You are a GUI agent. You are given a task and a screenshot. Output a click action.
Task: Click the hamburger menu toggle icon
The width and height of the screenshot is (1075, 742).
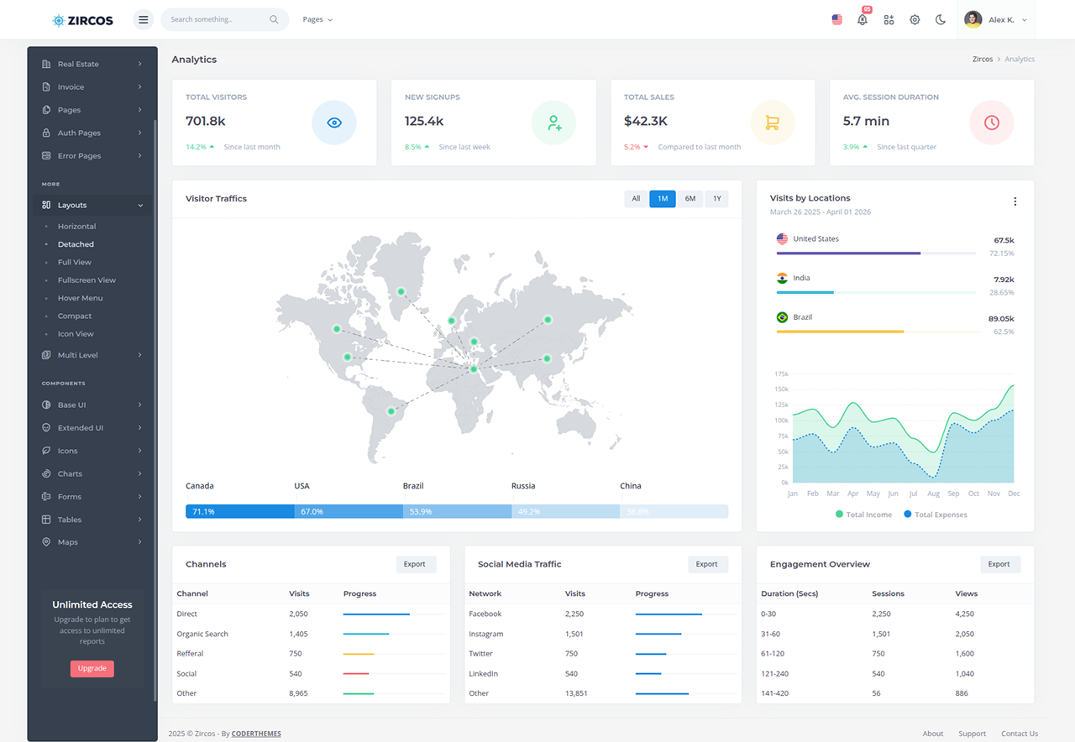143,19
